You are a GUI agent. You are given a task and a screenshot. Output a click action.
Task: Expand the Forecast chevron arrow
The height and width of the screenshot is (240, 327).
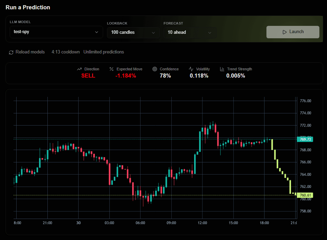pos(210,33)
